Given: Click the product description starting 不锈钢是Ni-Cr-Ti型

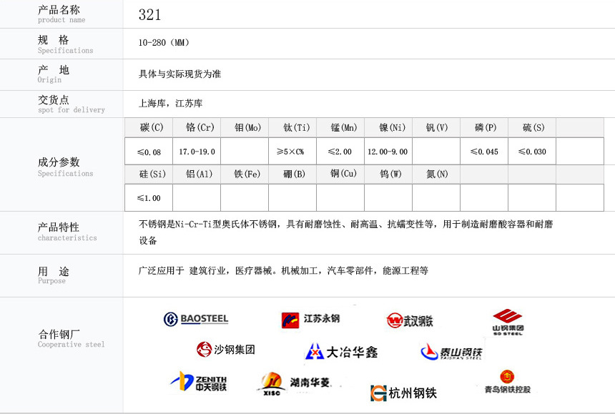Looking at the screenshot, I should pyautogui.click(x=345, y=232).
